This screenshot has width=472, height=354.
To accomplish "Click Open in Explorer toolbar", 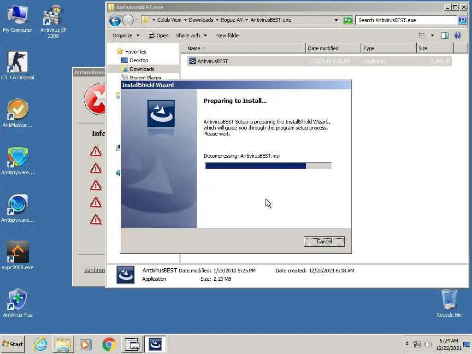I will click(159, 35).
